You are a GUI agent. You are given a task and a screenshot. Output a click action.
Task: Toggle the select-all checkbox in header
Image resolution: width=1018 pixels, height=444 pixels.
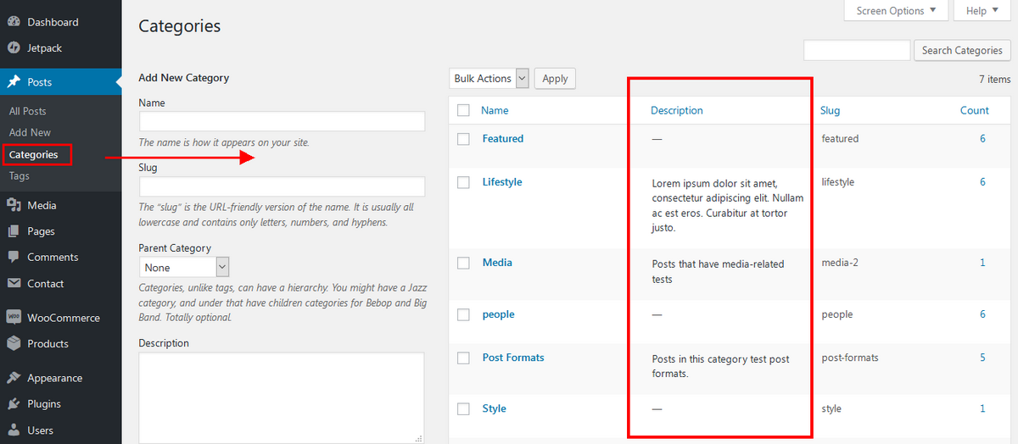463,110
